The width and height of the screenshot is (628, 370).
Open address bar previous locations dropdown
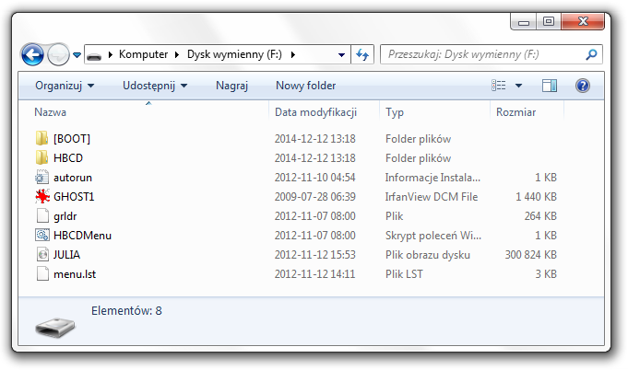pyautogui.click(x=341, y=54)
